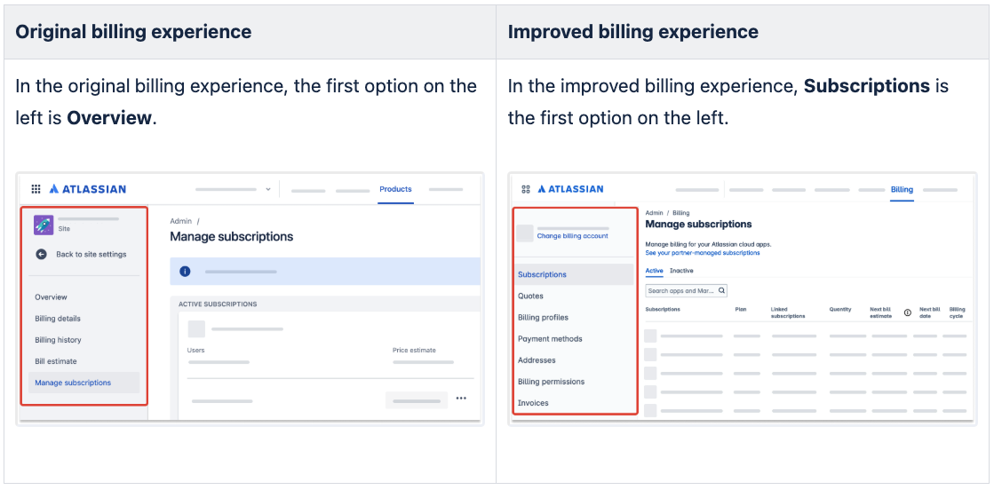The height and width of the screenshot is (490, 994).
Task: Click Admin breadcrumb in improved billing screenshot
Action: tap(654, 213)
